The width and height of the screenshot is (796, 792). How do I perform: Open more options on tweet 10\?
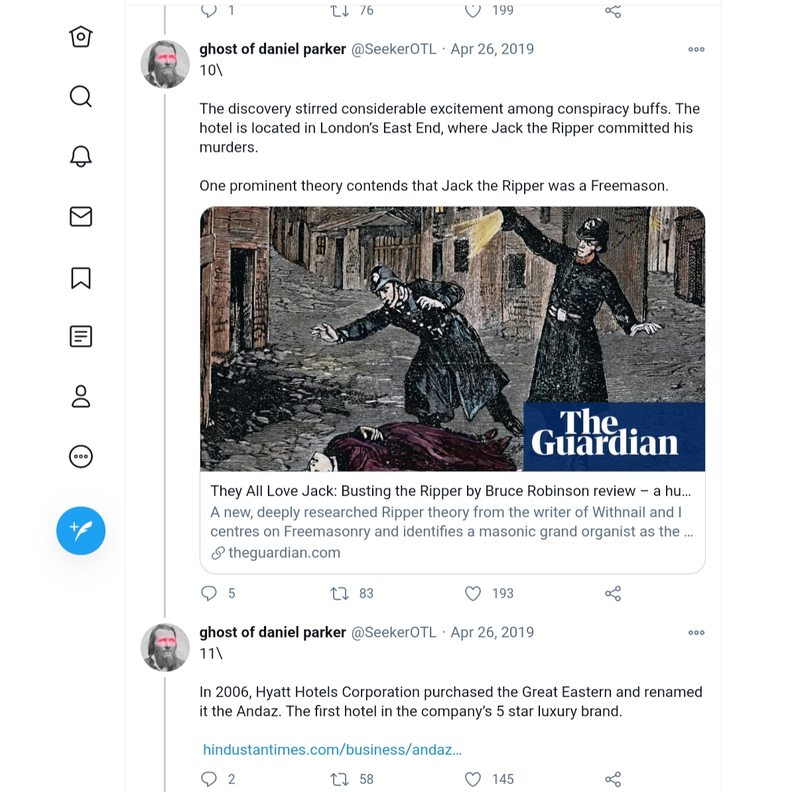point(696,50)
